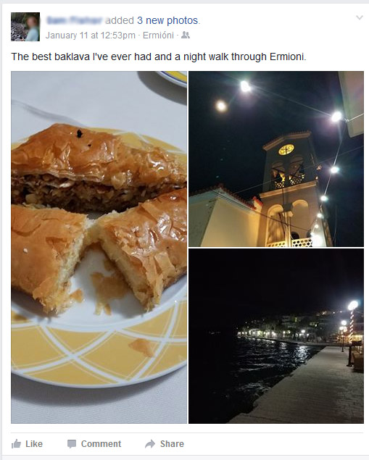
Task: Click the January 11 at 12:53pm timestamp
Action: 91,35
